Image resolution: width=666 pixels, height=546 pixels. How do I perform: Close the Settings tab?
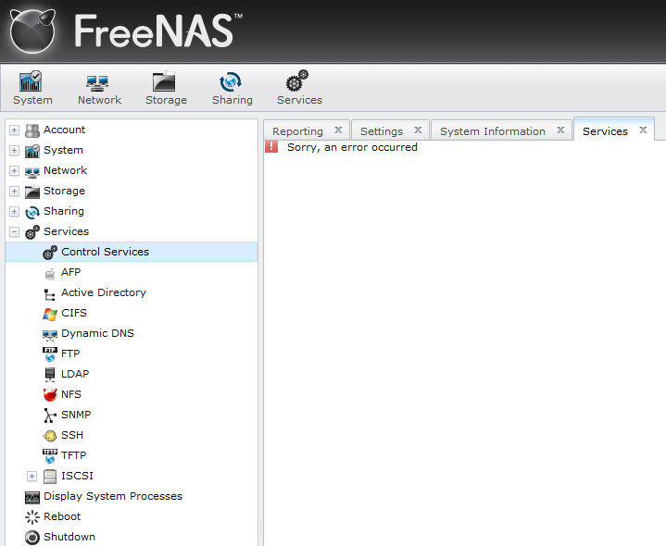[418, 130]
